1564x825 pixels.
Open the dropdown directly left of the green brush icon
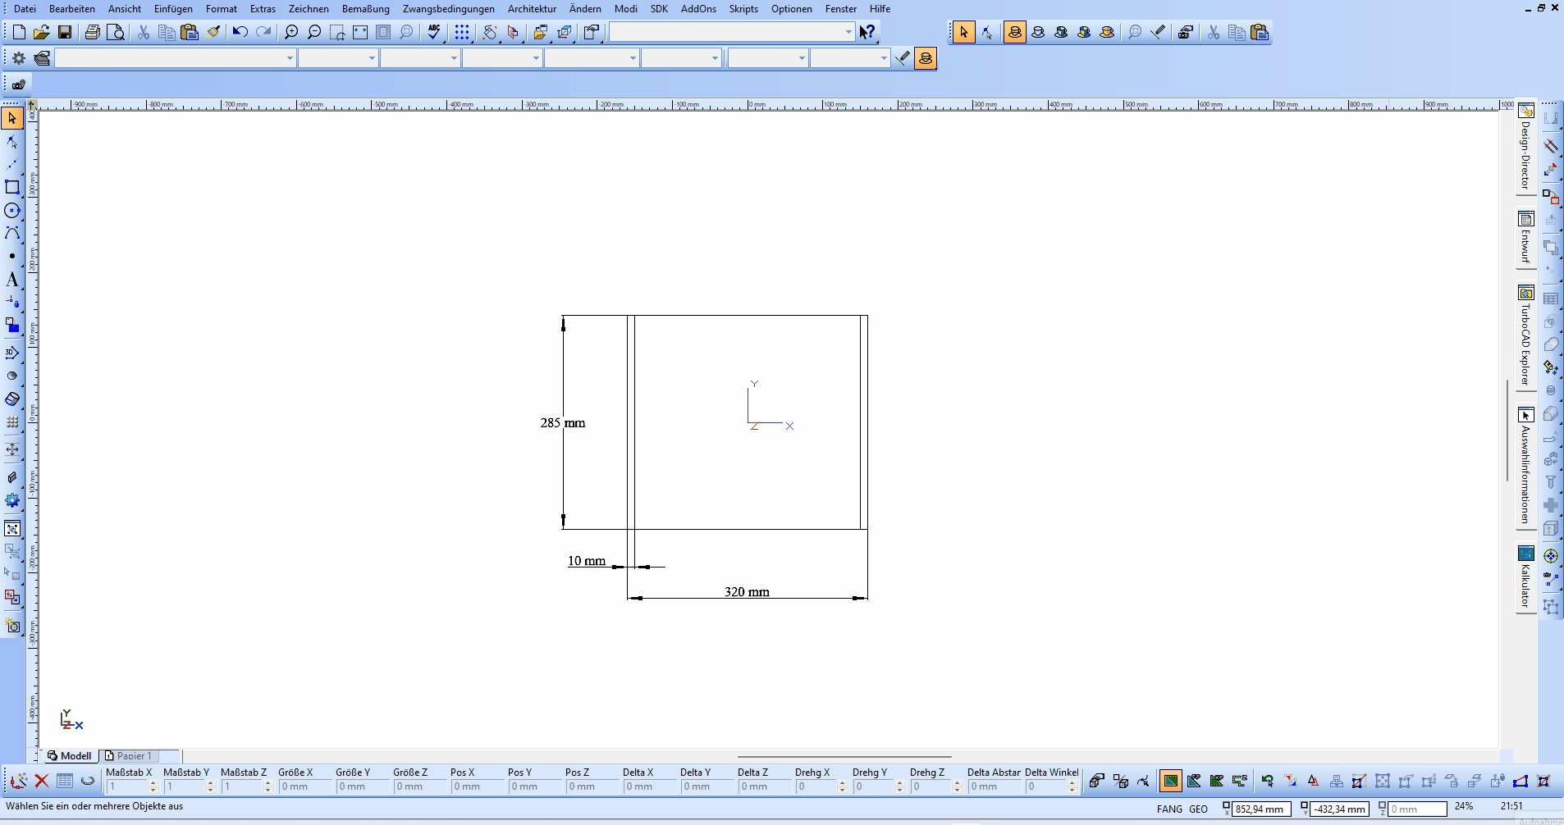coord(850,58)
